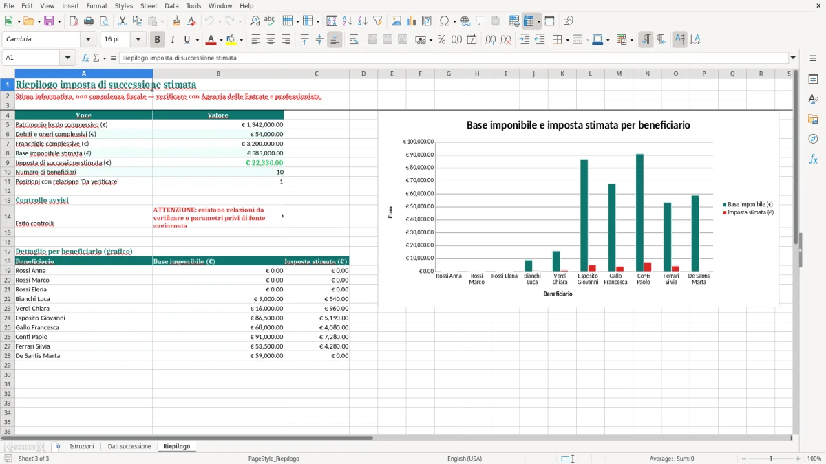The width and height of the screenshot is (826, 464).
Task: Open the font name dropdown
Action: (87, 40)
